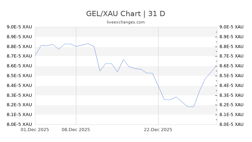The width and height of the screenshot is (252, 142).
Task: Select the 01.Dec 2025 date label
Action: coord(35,129)
